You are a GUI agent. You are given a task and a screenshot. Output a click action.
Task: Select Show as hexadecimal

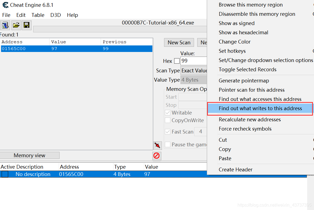click(x=243, y=32)
